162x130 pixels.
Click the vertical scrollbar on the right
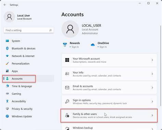(161, 66)
